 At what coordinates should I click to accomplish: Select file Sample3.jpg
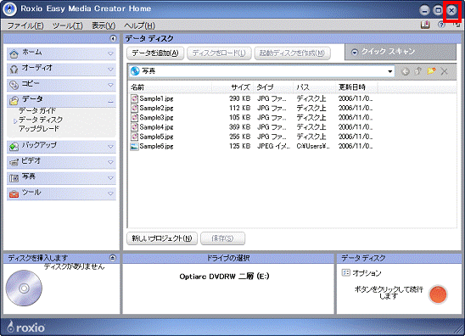point(156,117)
